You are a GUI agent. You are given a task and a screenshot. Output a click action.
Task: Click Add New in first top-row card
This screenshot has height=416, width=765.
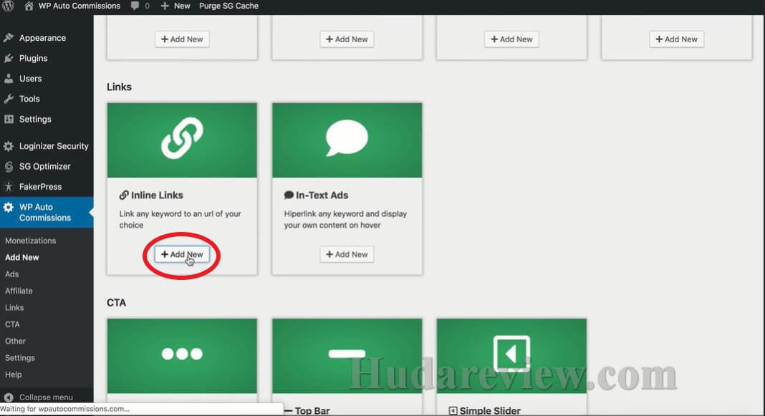[x=182, y=39]
